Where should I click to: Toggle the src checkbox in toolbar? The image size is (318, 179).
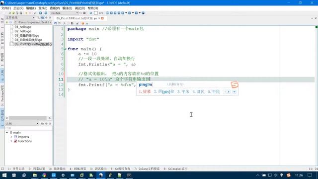pyautogui.click(x=96, y=13)
